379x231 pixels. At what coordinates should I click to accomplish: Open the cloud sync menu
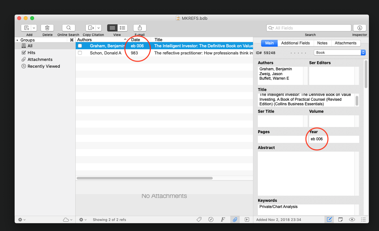(68, 220)
